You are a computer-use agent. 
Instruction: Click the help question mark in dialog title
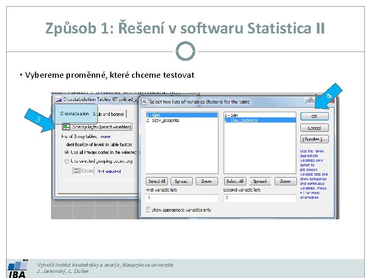coord(311,100)
